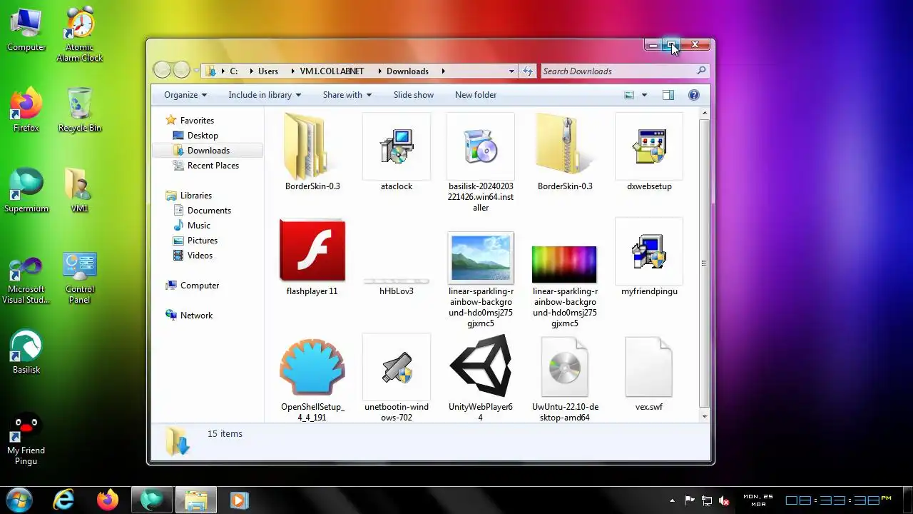Select the rainbow gradient background thumbnail
Screen dimensions: 913x514
click(565, 286)
